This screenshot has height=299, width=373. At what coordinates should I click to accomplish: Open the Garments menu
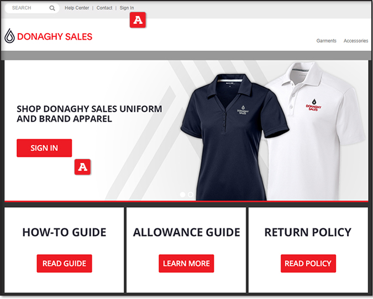tap(327, 41)
